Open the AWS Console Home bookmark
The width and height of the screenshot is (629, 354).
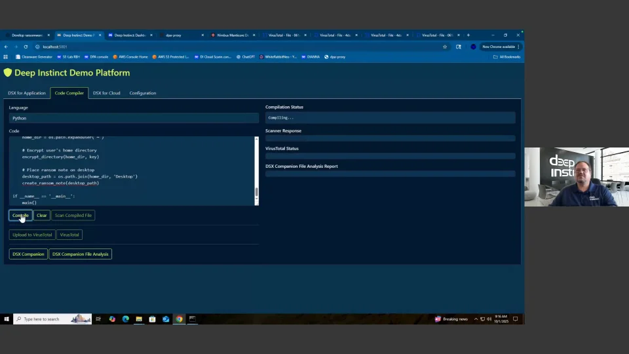130,57
